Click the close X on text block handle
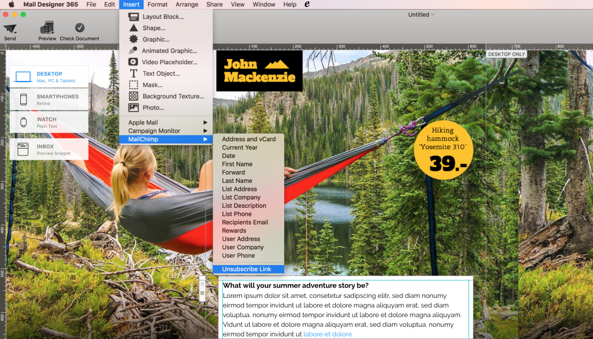The width and height of the screenshot is (593, 339). pyautogui.click(x=202, y=283)
